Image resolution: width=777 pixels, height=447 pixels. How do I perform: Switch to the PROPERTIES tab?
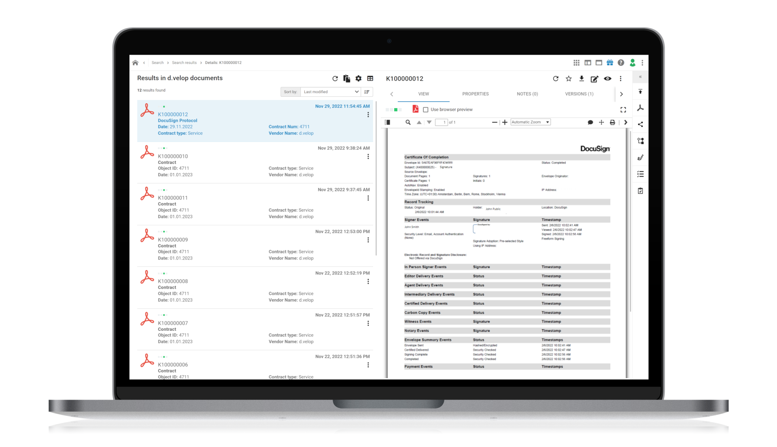coord(475,94)
